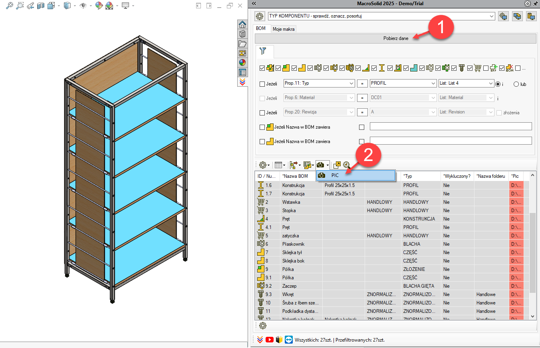This screenshot has width=540, height=348.
Task: Click the equals operator button for Prop.20: Rewizja
Action: pyautogui.click(x=362, y=112)
